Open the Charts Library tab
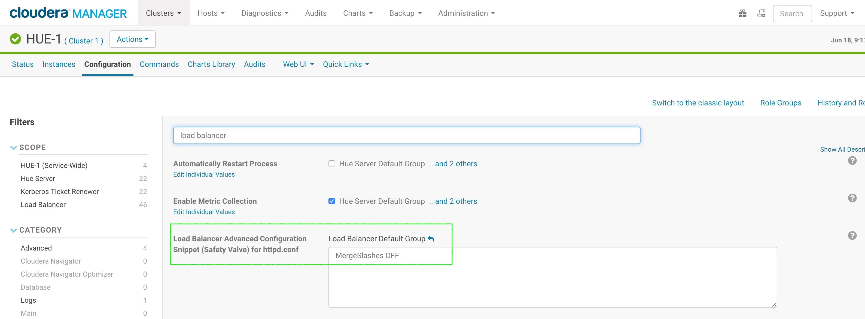The image size is (865, 319). [x=211, y=64]
